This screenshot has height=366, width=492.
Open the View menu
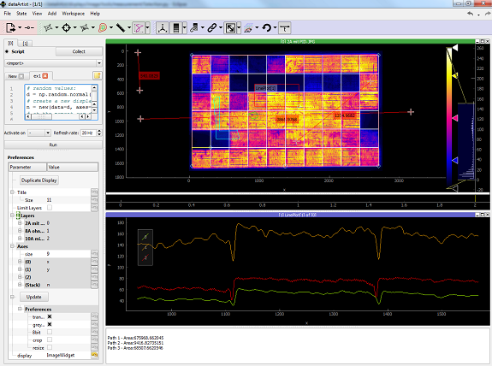tap(37, 14)
